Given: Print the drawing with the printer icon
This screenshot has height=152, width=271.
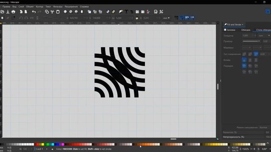Looking at the screenshot, I should (x=13, y=12).
